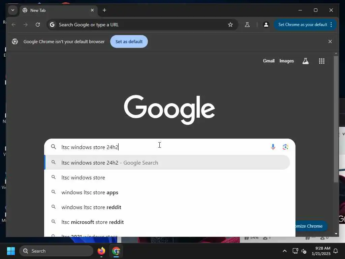The width and height of the screenshot is (345, 259).
Task: Click the scrollbar down arrow
Action: click(336, 233)
